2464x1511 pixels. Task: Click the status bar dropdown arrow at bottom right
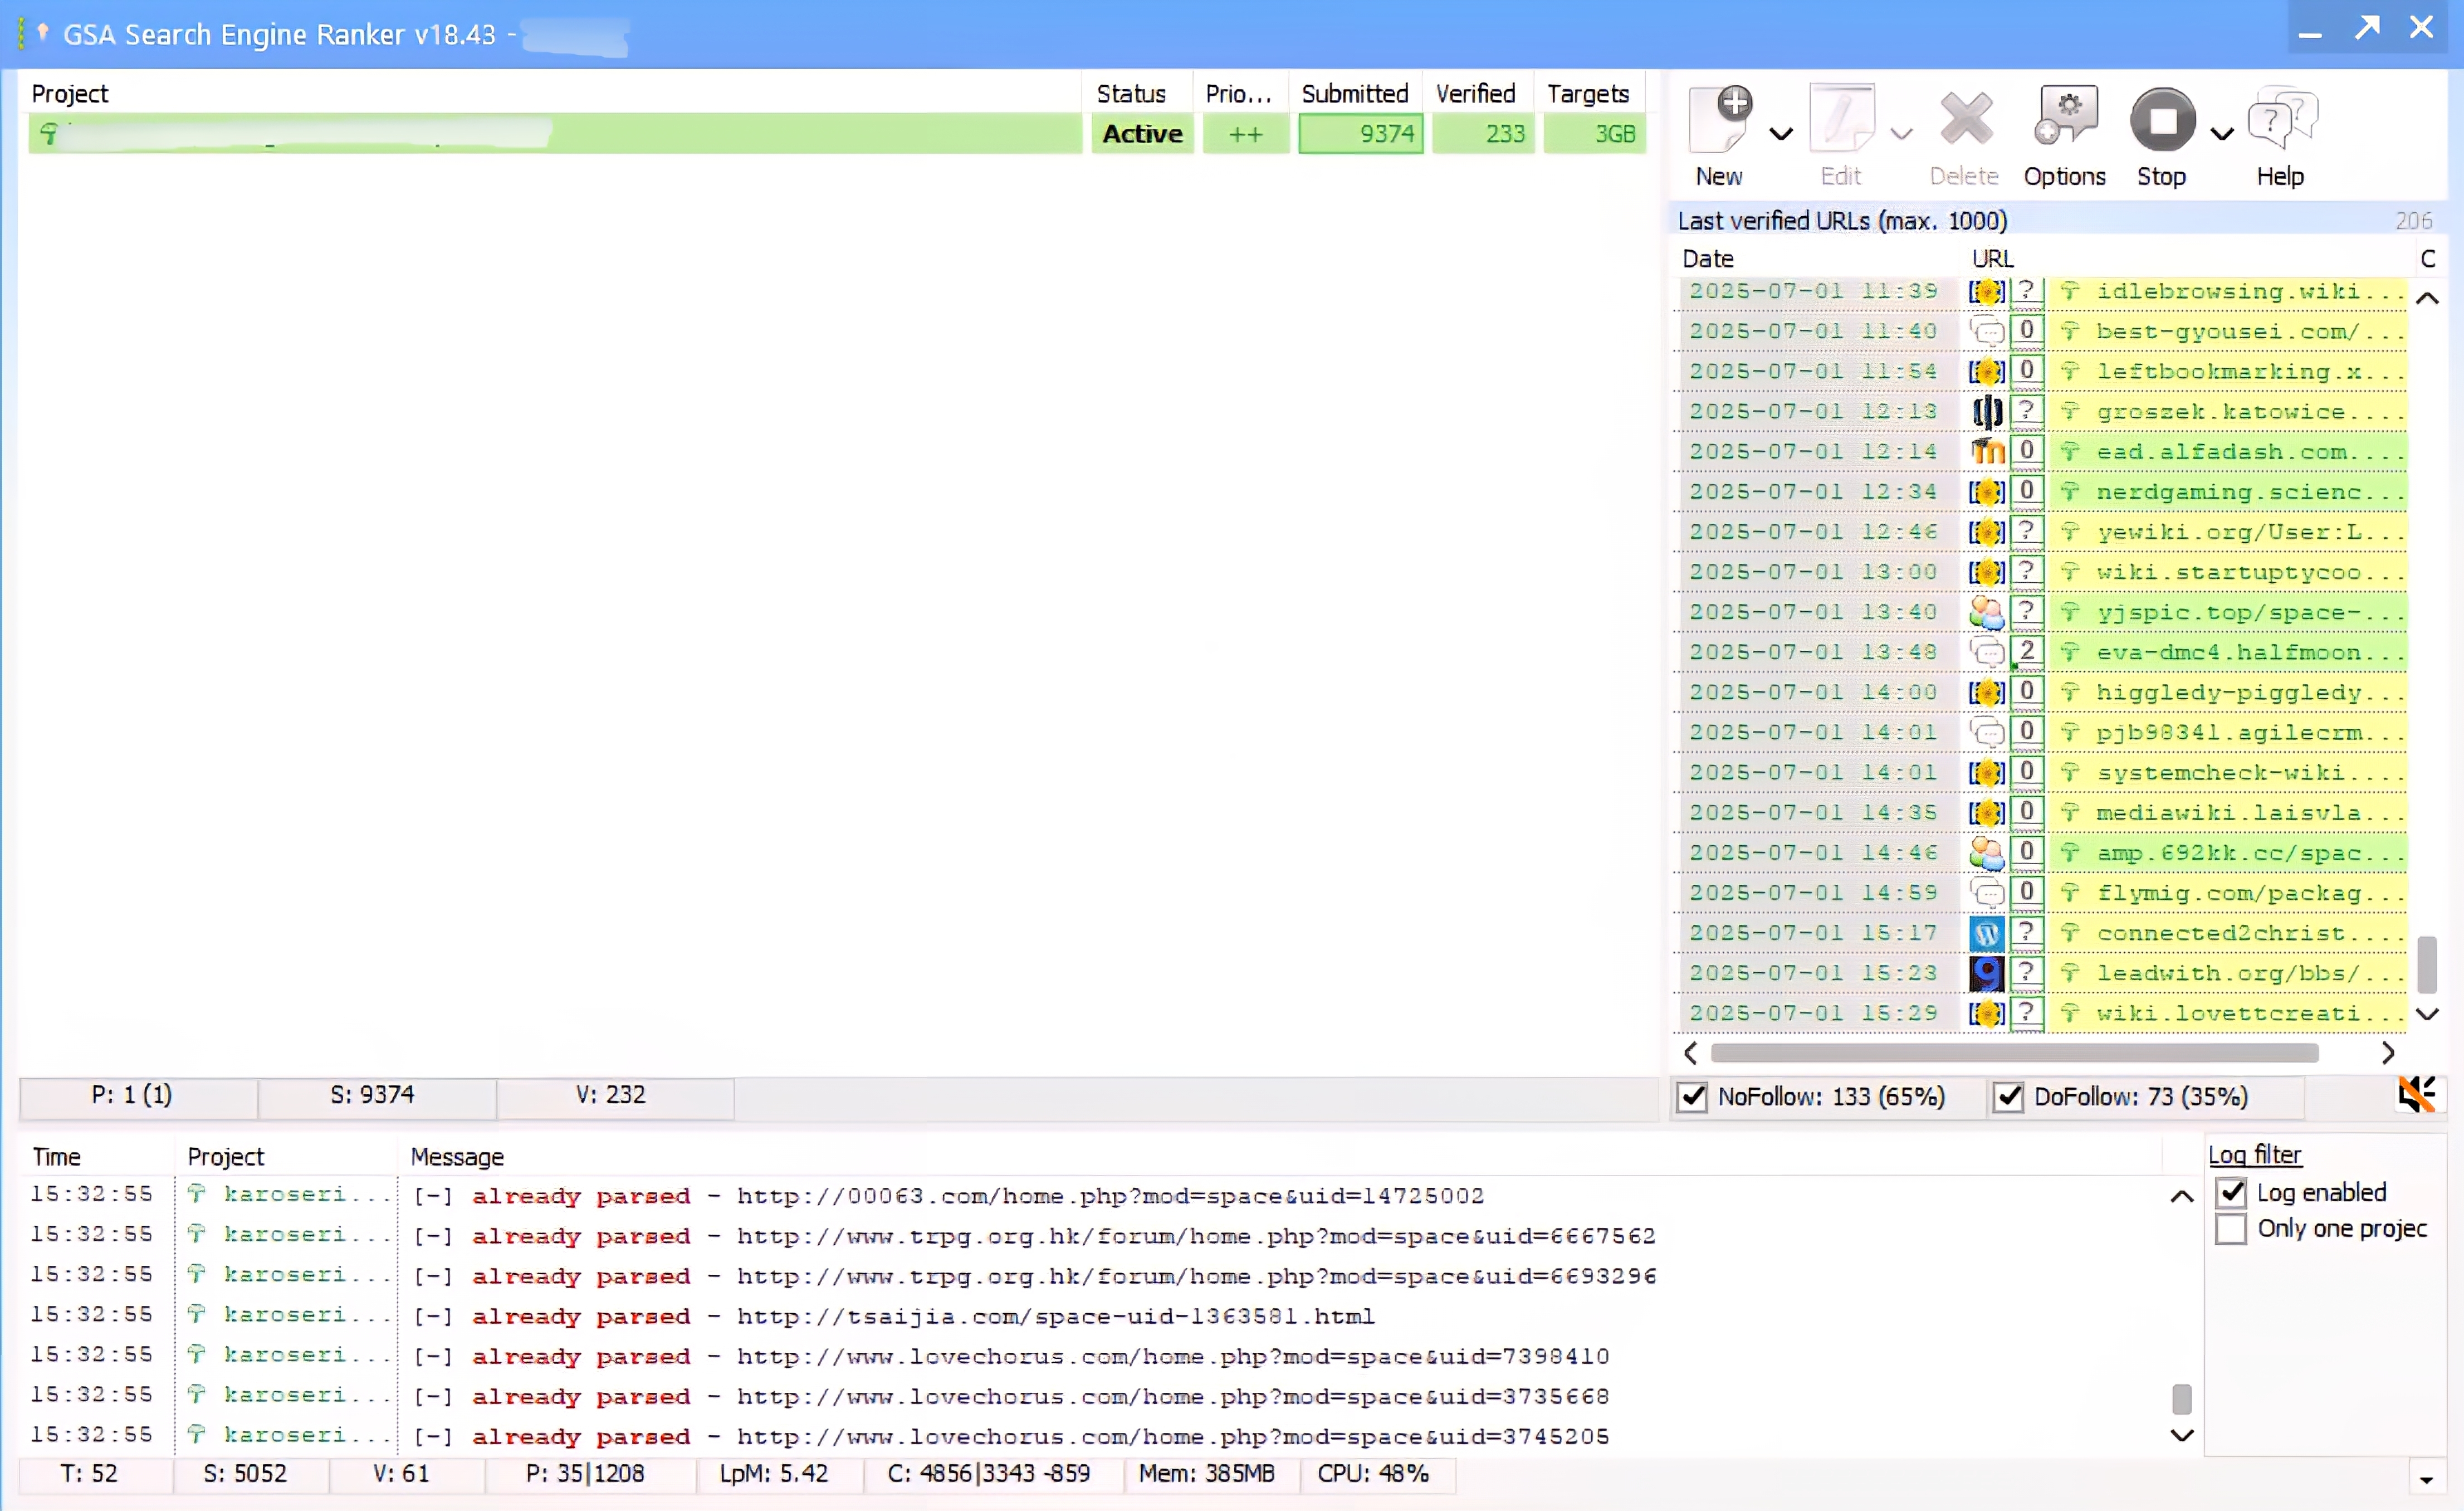click(2426, 1479)
